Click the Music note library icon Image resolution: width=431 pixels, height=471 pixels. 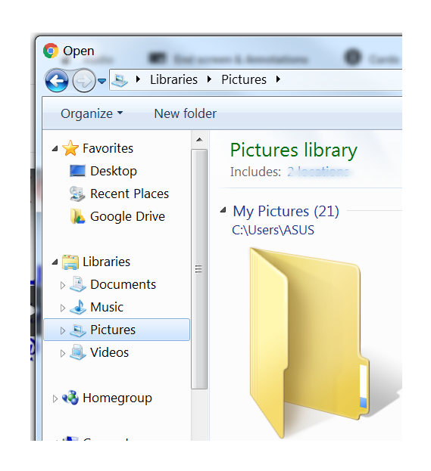pos(78,307)
